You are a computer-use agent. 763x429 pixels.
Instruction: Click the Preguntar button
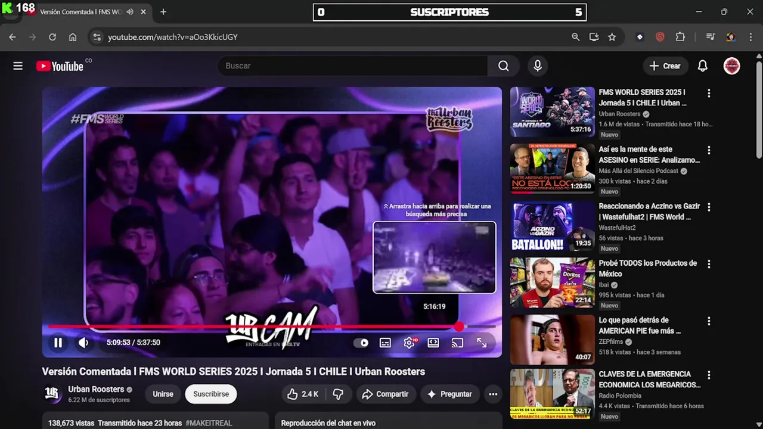click(x=450, y=394)
